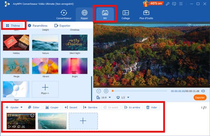Viewport: 210px width, 136px height.
Task: Click Devant to insert before
Action: (71, 107)
